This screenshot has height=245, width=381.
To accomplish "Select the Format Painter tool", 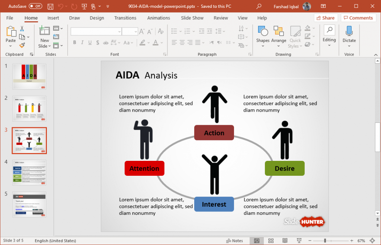I will 22,45.
